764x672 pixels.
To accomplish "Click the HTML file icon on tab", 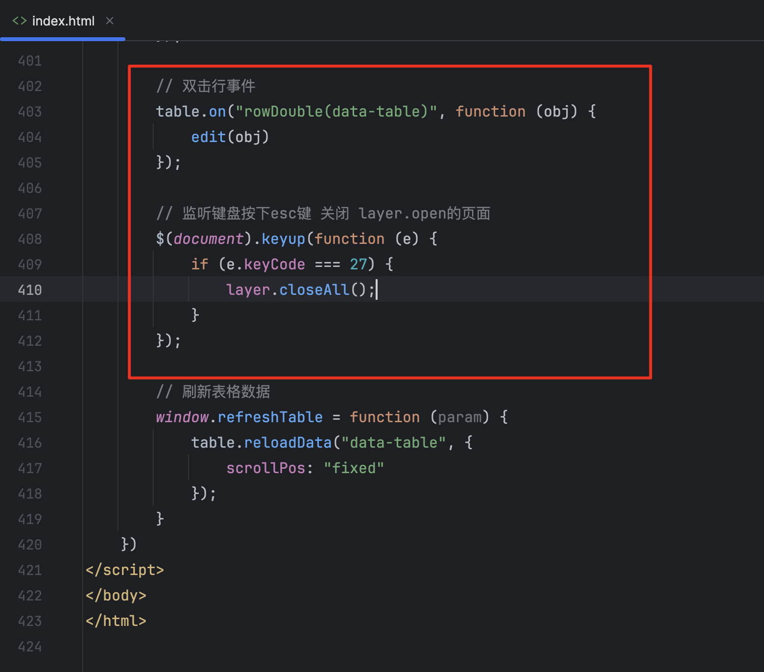I will coord(20,21).
